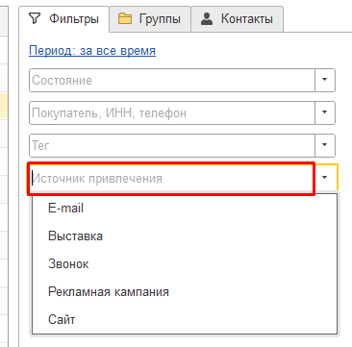The image size is (352, 347).
Task: Choose Звонок in the dropdown list
Action: (x=185, y=264)
